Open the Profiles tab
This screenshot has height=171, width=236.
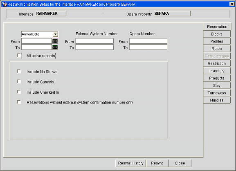click(217, 41)
